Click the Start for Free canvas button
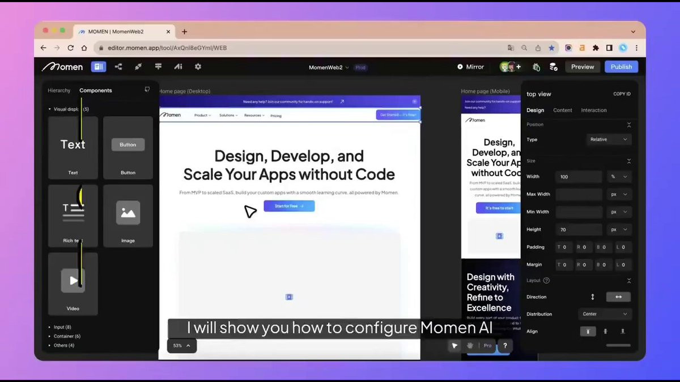This screenshot has width=680, height=382. [x=289, y=206]
